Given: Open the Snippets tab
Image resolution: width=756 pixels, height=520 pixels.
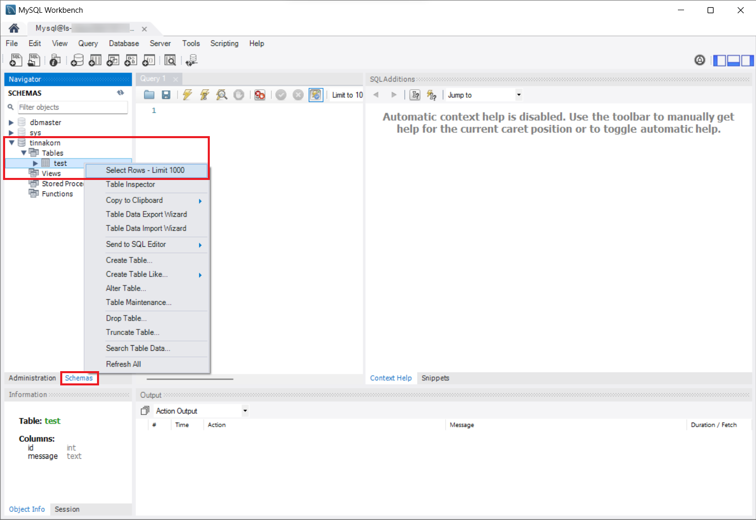Looking at the screenshot, I should [435, 378].
